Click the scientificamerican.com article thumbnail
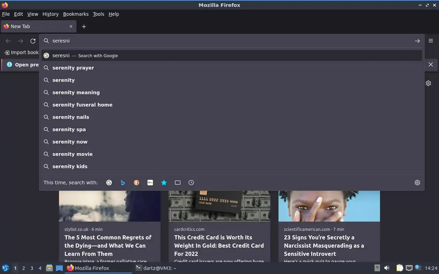The height and width of the screenshot is (274, 439). coord(329,206)
